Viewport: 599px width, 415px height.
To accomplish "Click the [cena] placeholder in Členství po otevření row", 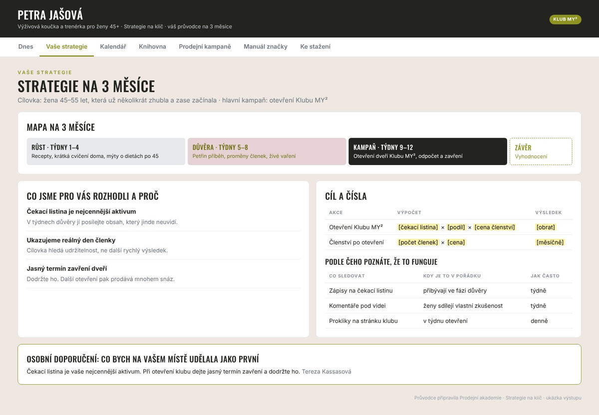I will pos(456,242).
